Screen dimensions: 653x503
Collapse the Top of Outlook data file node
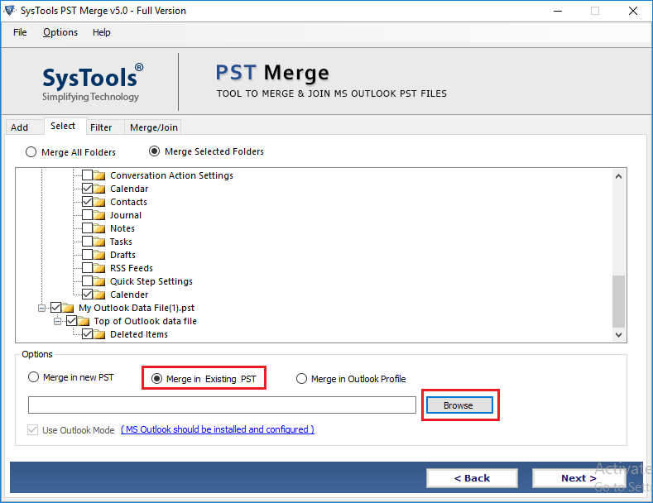click(x=58, y=321)
